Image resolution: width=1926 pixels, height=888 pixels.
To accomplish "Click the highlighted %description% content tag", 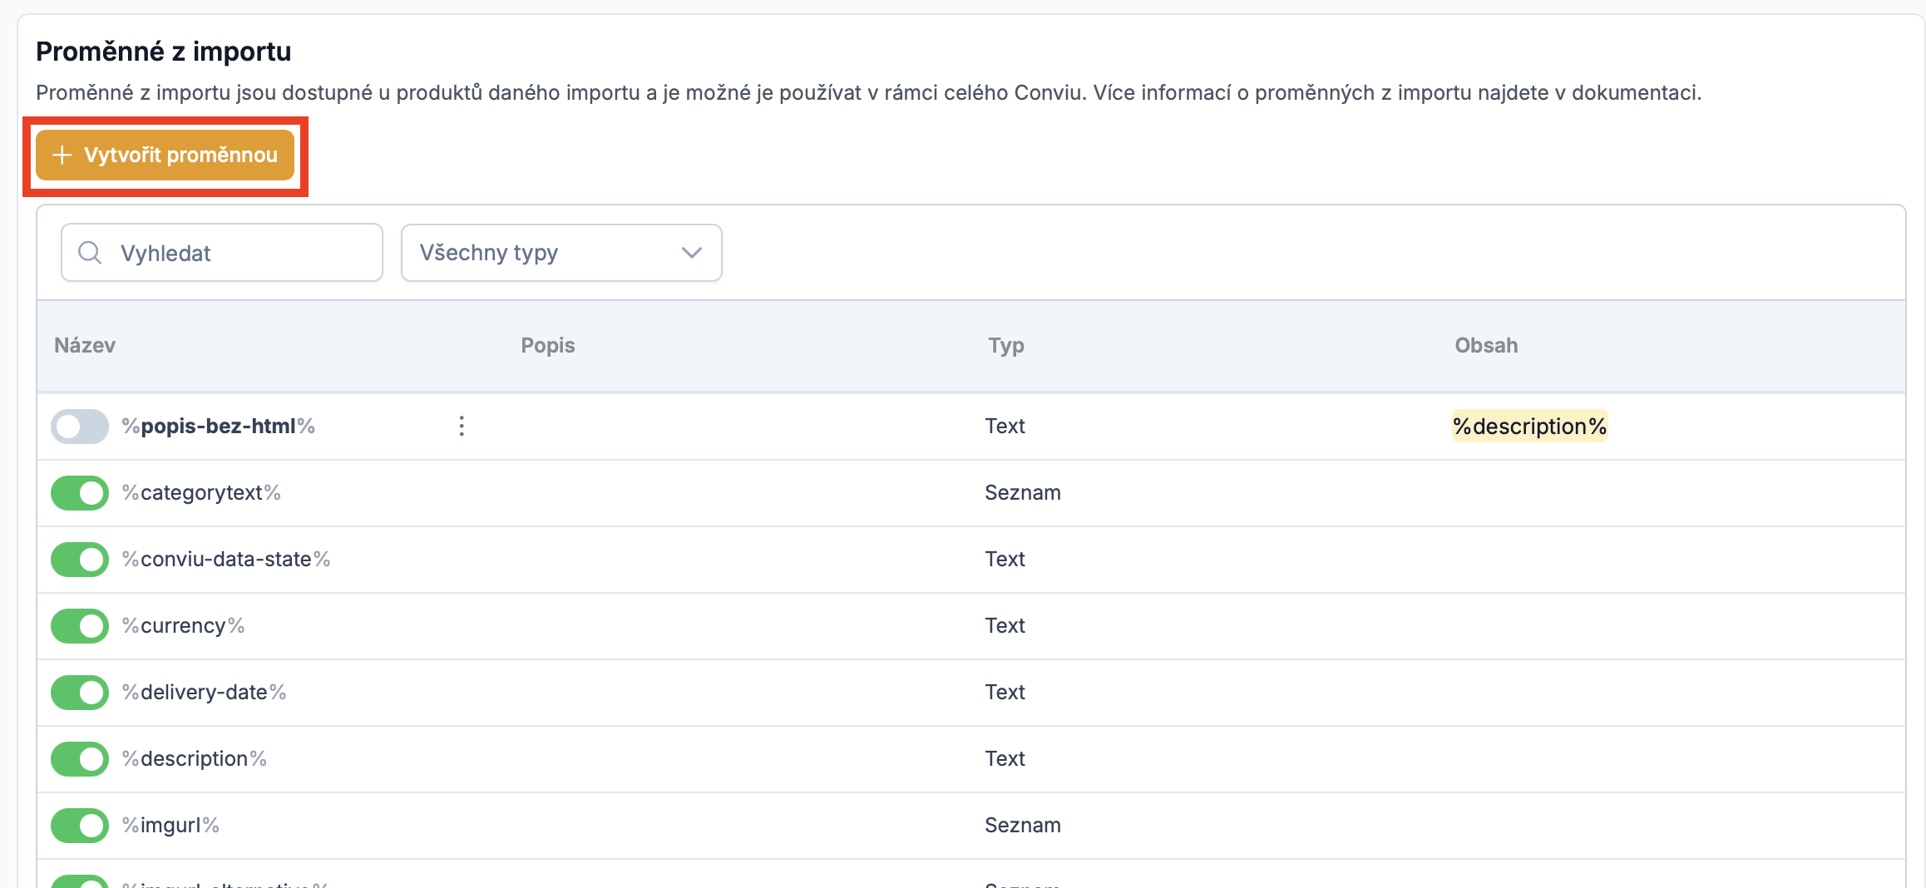I will (x=1528, y=427).
